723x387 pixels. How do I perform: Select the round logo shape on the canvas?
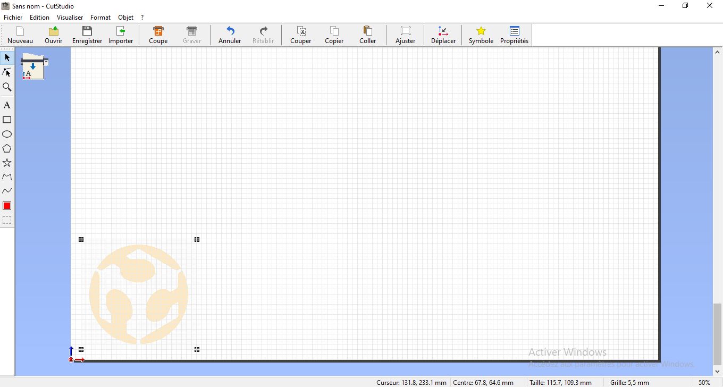point(139,294)
